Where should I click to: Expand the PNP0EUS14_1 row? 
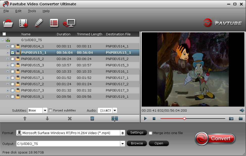[x=8, y=46]
